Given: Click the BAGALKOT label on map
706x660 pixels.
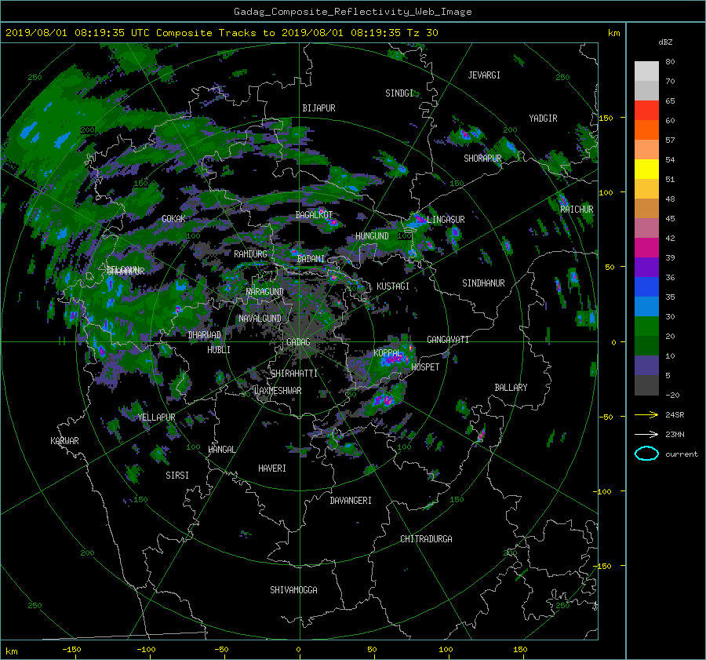Looking at the screenshot, I should point(314,215).
